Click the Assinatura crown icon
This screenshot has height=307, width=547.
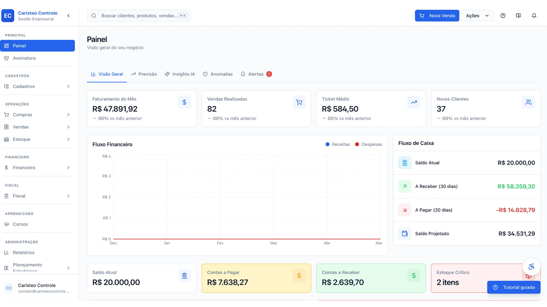coord(7,58)
